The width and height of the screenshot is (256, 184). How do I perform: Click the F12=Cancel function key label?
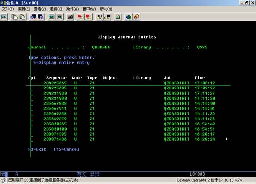pos(66,149)
